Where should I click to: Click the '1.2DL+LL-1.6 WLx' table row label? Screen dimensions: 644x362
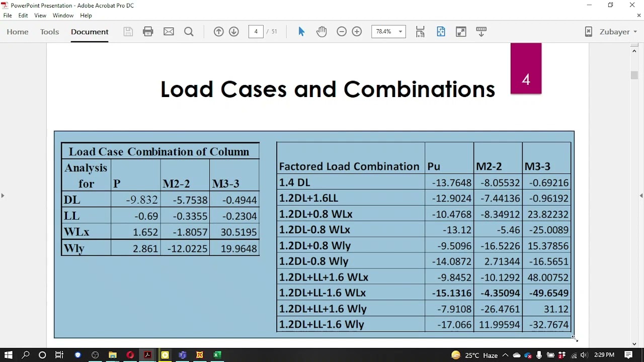click(323, 293)
